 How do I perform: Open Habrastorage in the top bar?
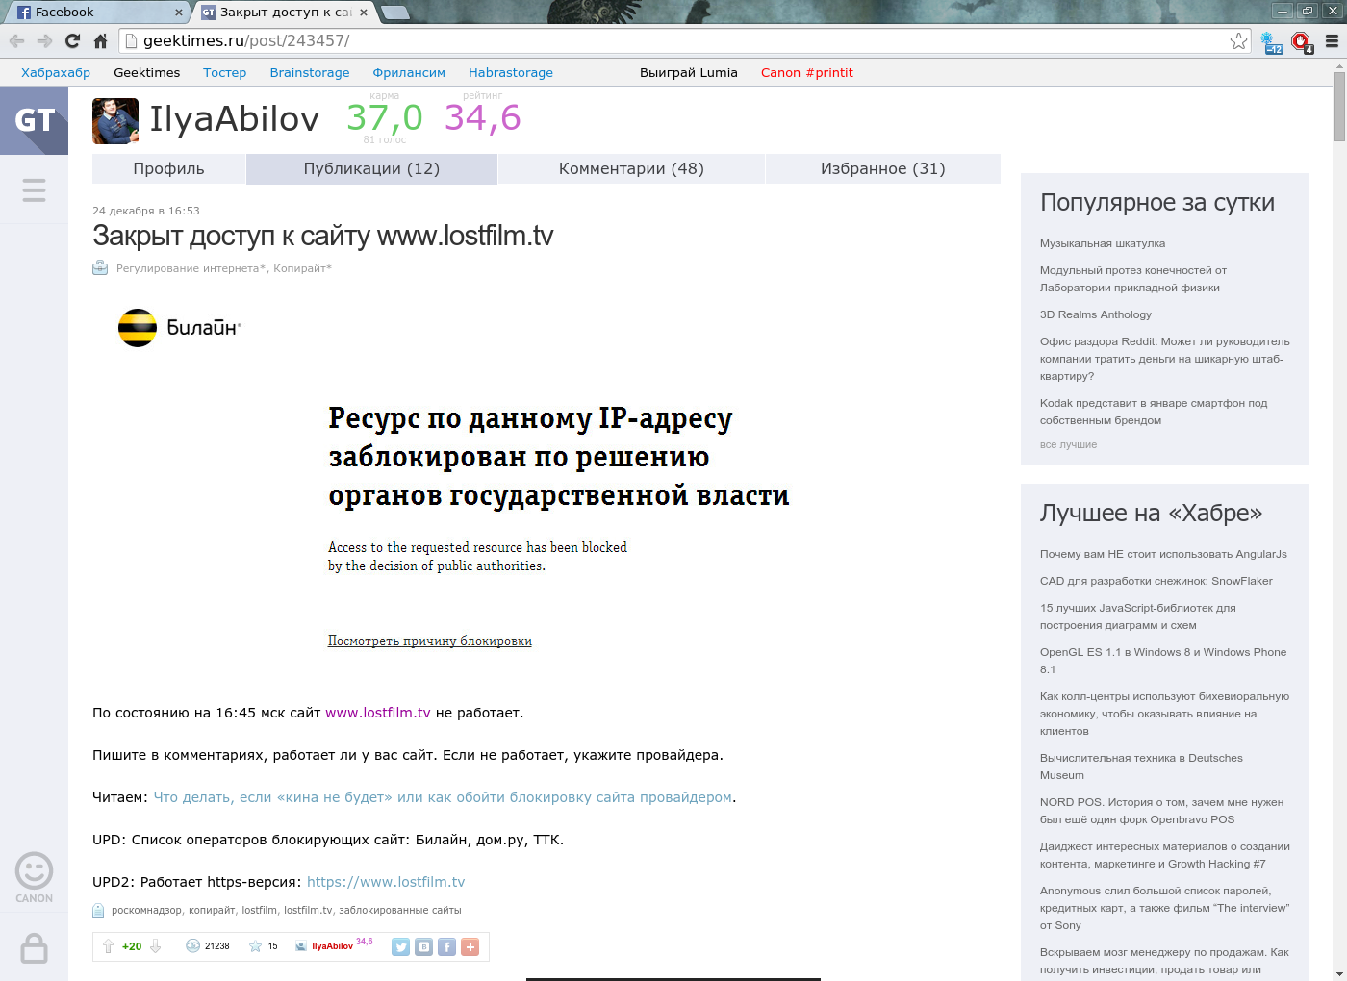pyautogui.click(x=511, y=72)
